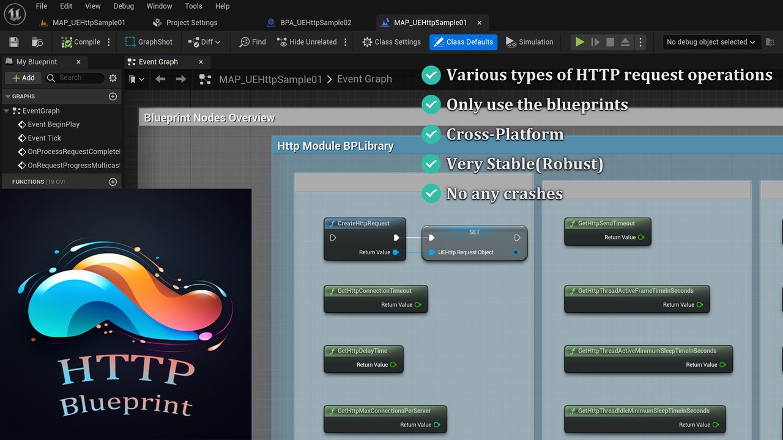Image resolution: width=783 pixels, height=440 pixels.
Task: Open Class Settings
Action: click(391, 42)
